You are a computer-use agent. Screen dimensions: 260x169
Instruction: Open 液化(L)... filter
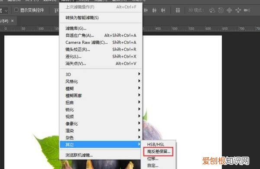[101, 57]
